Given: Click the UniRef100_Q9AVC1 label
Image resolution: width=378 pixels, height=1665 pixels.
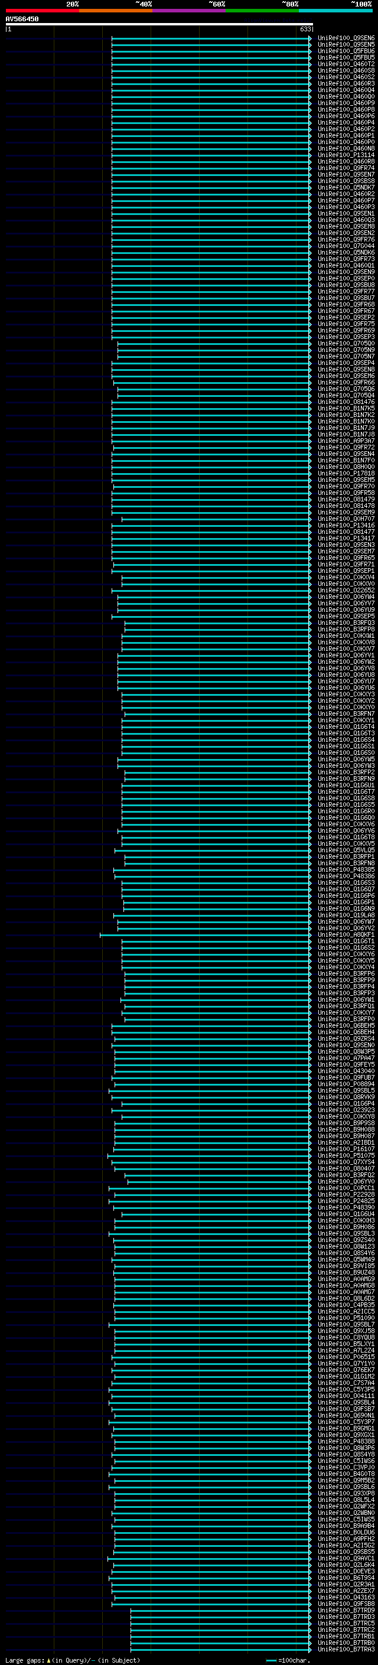Looking at the screenshot, I should (346, 1558).
